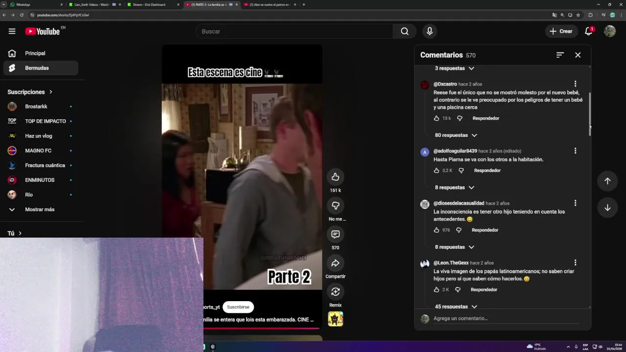Viewport: 626px width, 352px height.
Task: Open the Remix option
Action: point(335,292)
